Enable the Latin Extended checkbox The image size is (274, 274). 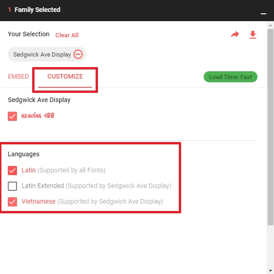click(x=12, y=186)
